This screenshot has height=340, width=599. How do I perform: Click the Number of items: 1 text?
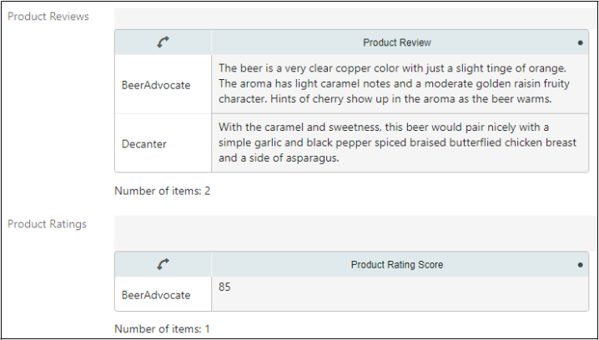click(x=163, y=329)
